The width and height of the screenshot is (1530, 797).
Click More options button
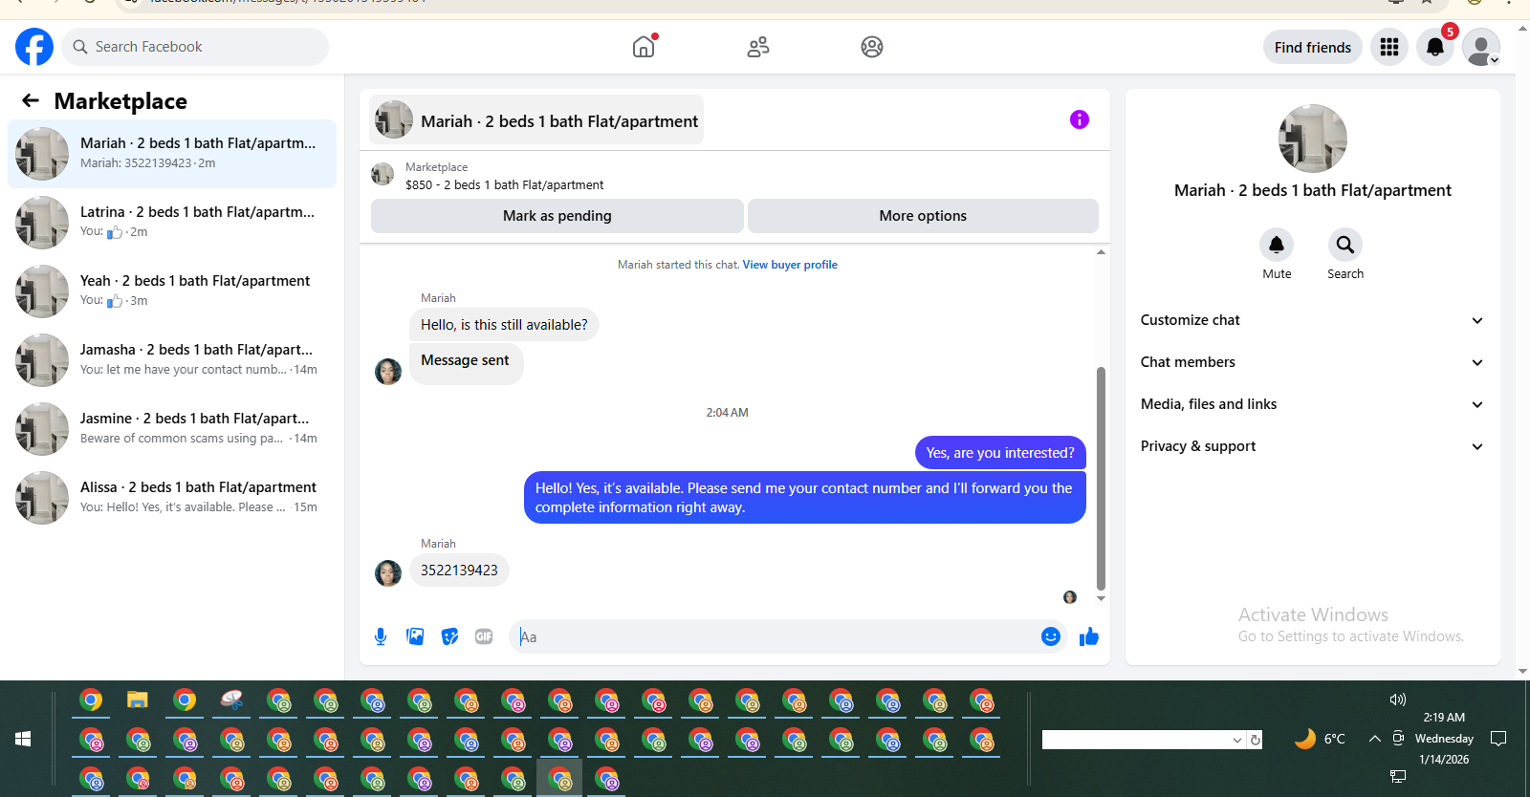923,216
